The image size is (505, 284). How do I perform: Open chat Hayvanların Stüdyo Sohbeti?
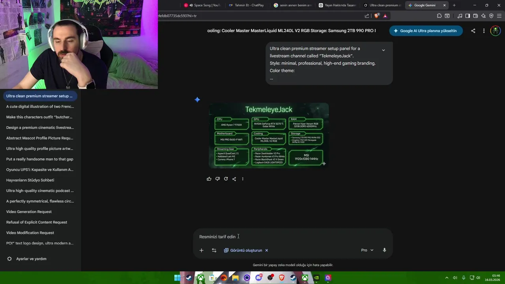pos(40,180)
